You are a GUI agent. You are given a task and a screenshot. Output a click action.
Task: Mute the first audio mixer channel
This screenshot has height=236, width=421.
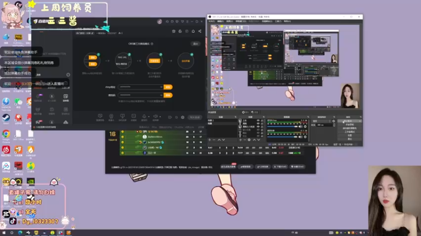pyautogui.click(x=300, y=126)
